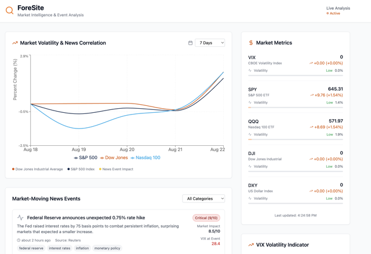This screenshot has width=371, height=254.
Task: Click the QQQ volatility progress bar
Action: [296, 139]
